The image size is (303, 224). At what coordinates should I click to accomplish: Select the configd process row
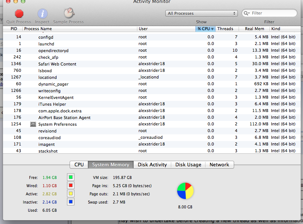[152, 37]
